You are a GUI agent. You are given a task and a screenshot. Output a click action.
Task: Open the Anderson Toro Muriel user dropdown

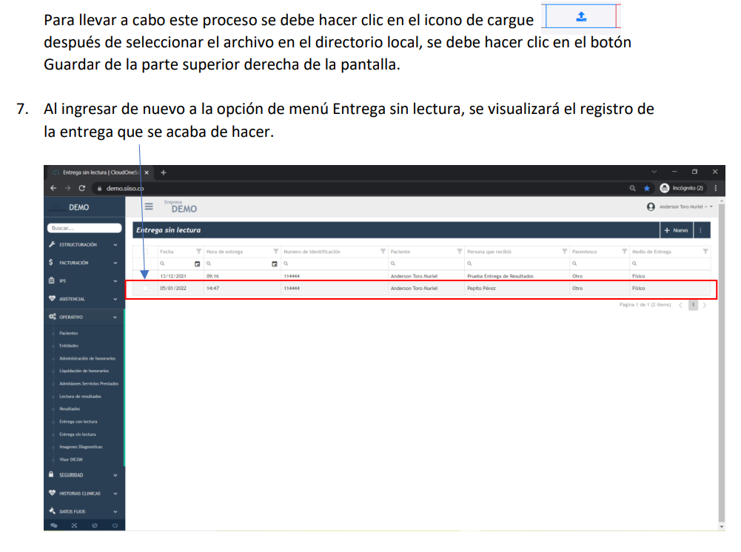(685, 207)
